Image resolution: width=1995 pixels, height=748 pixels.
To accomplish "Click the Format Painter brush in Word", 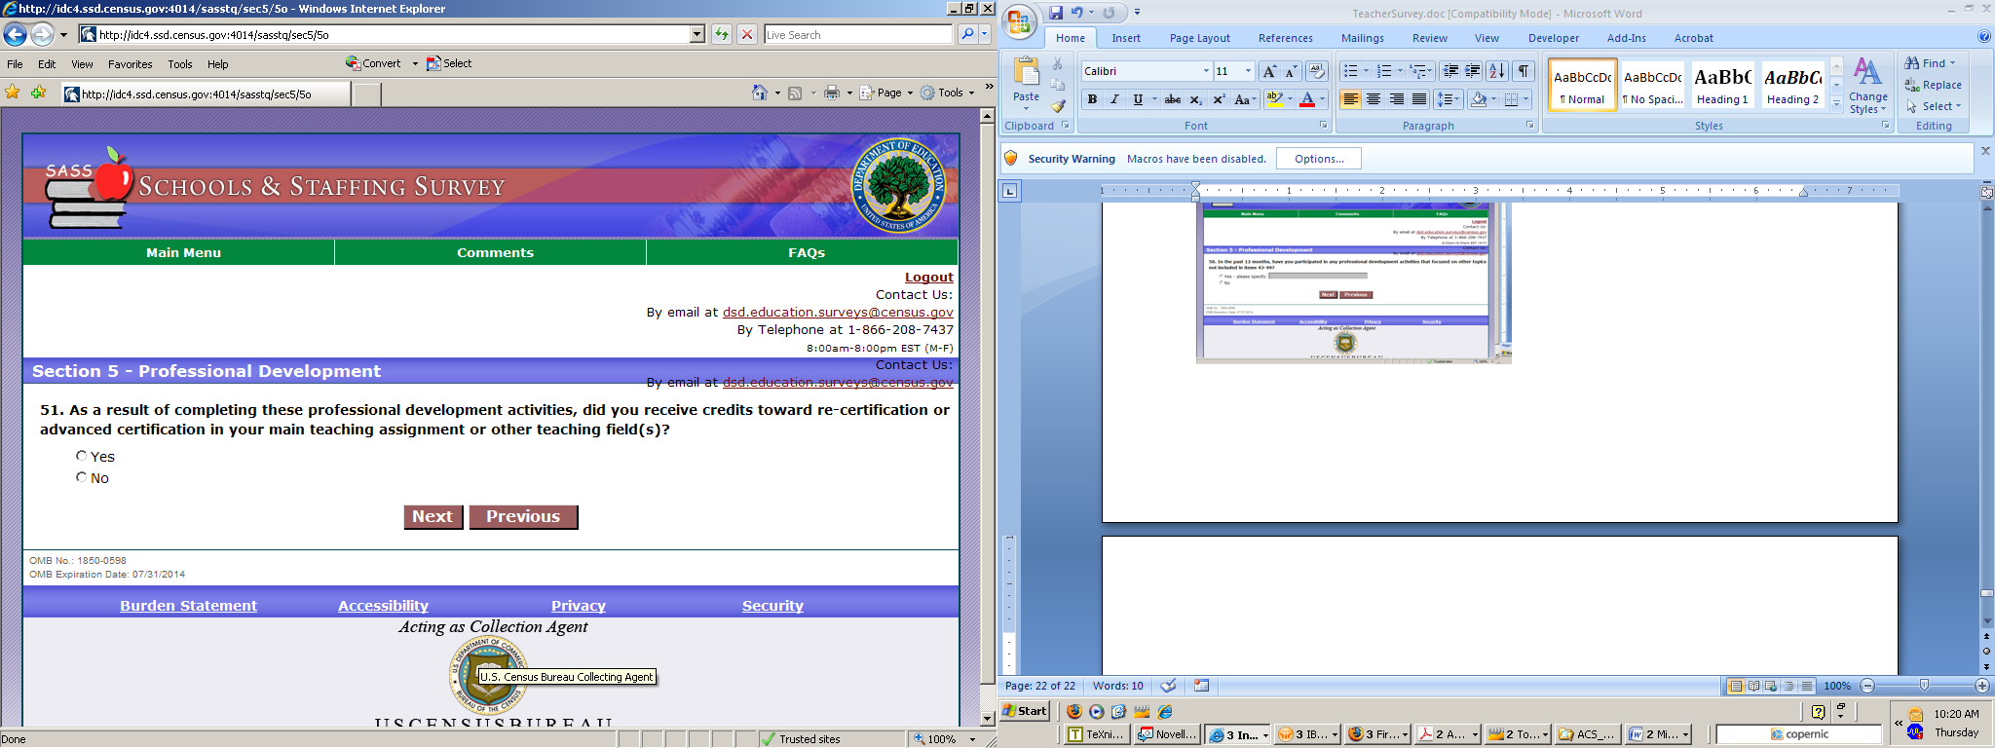I will tap(1059, 106).
